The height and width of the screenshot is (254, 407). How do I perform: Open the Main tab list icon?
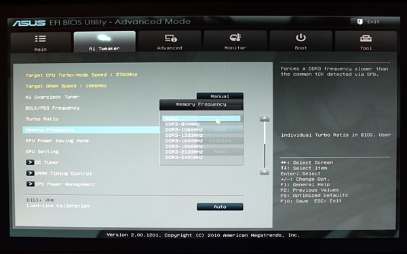point(41,39)
